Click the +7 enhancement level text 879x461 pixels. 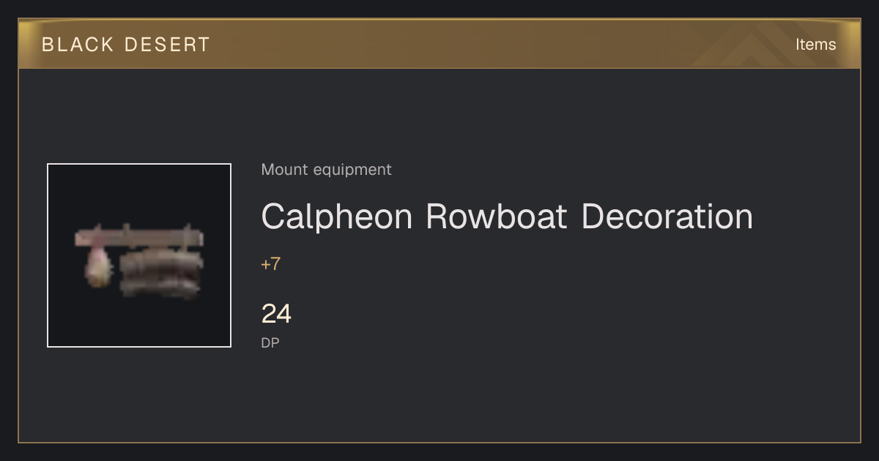[x=270, y=264]
